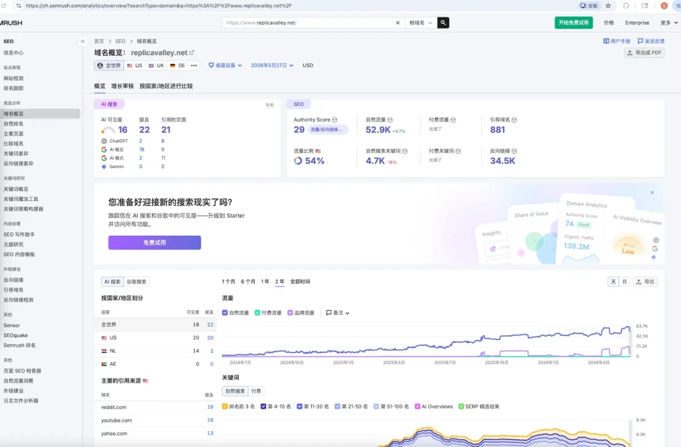Screen dimensions: 681x447
Task: Click the Gemini row icon
Action: click(104, 167)
